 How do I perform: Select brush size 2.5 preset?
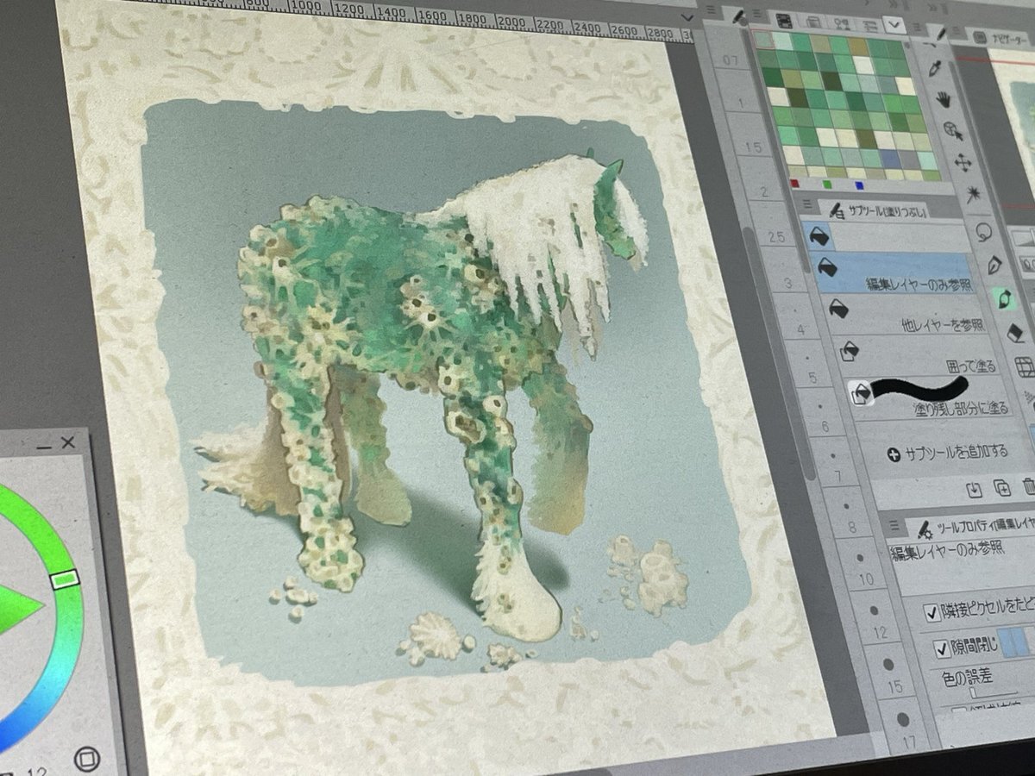point(778,236)
